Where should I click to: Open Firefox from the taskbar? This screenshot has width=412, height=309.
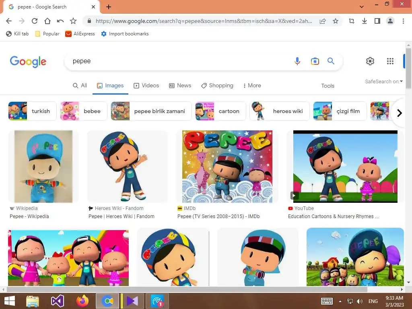tap(82, 301)
